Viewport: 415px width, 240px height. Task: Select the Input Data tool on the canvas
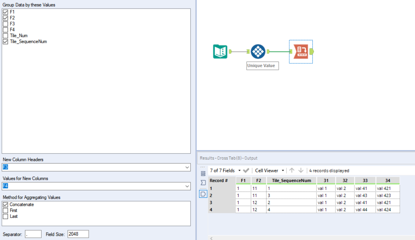(220, 51)
